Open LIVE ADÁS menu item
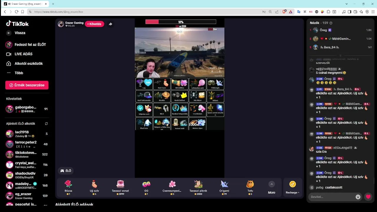 point(19,54)
